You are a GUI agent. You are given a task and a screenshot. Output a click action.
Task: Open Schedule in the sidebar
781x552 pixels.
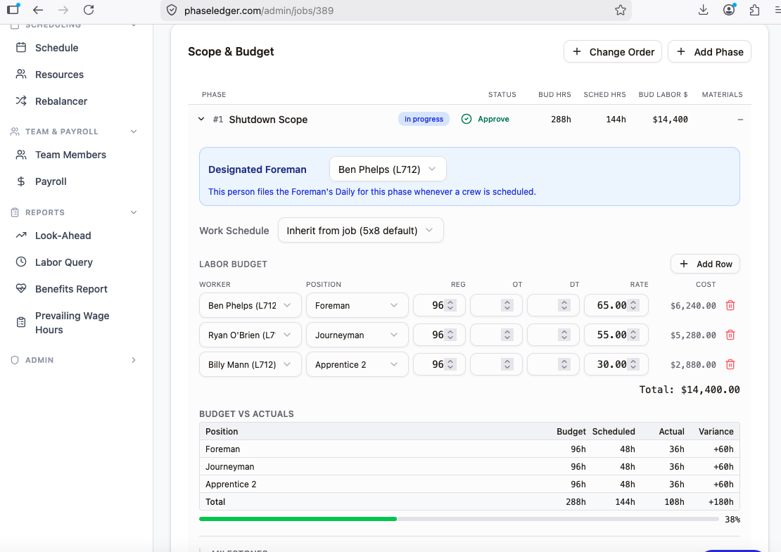(x=56, y=48)
